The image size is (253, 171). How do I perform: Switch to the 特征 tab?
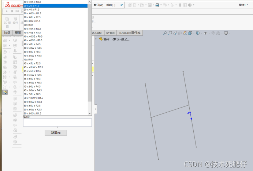pos(7,33)
